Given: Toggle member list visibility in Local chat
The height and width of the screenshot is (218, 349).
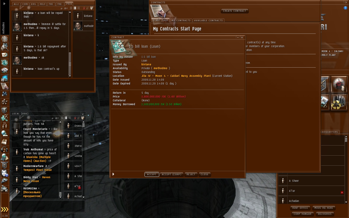Looking at the screenshot, I should click(83, 118).
